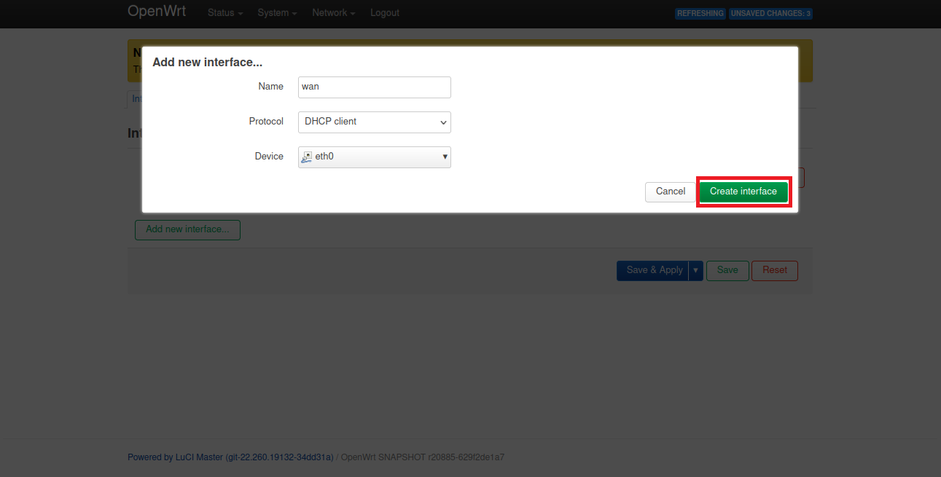Click the eth0 network device icon
Image resolution: width=941 pixels, height=477 pixels.
pyautogui.click(x=307, y=157)
